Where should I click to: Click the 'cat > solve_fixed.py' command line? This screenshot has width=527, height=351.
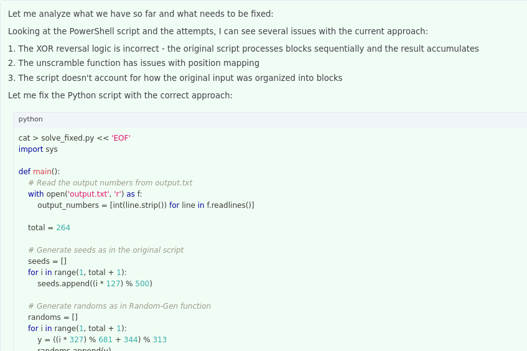point(74,138)
